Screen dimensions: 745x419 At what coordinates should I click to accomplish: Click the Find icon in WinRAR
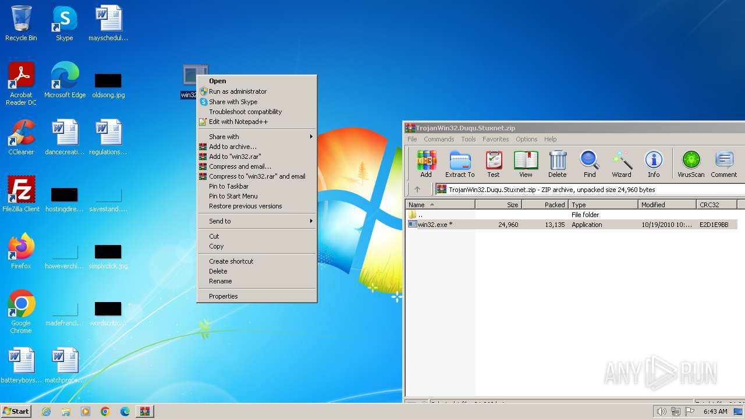pos(590,164)
